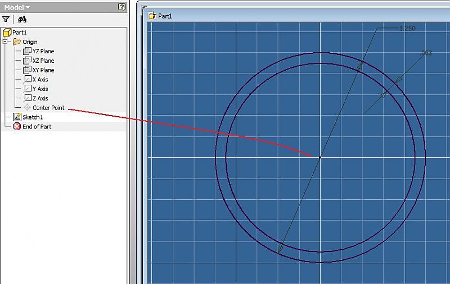Screen dimensions: 450x284
Task: Click the red End of Part icon
Action: (17, 126)
